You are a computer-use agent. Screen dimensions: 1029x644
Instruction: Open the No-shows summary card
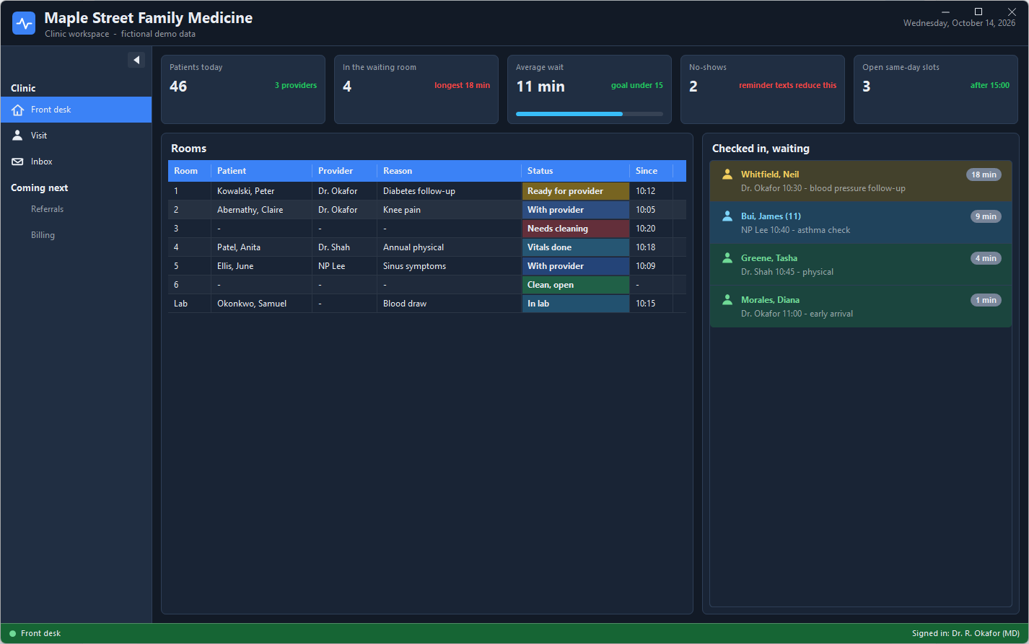coord(762,89)
